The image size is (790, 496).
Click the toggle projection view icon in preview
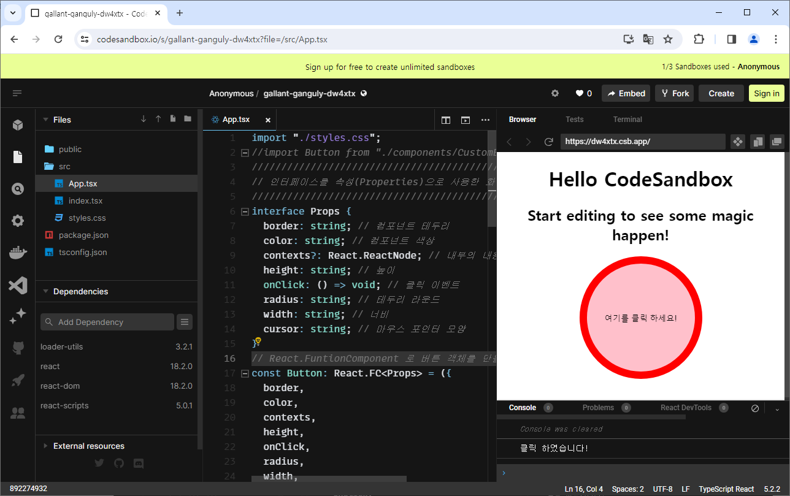[x=738, y=142]
